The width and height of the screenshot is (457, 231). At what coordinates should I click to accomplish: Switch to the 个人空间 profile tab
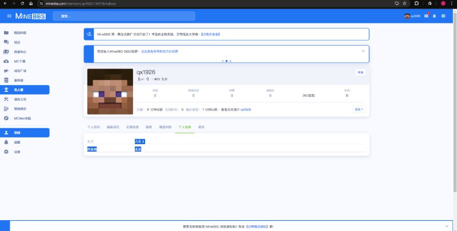click(93, 127)
